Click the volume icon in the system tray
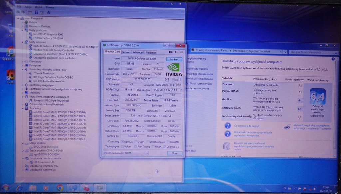 314,189
